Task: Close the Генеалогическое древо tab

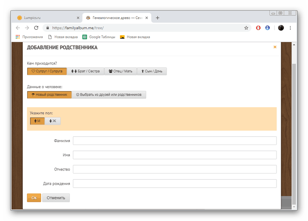Action: click(x=147, y=18)
